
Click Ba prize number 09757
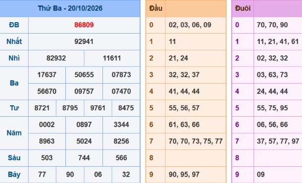click(x=84, y=91)
